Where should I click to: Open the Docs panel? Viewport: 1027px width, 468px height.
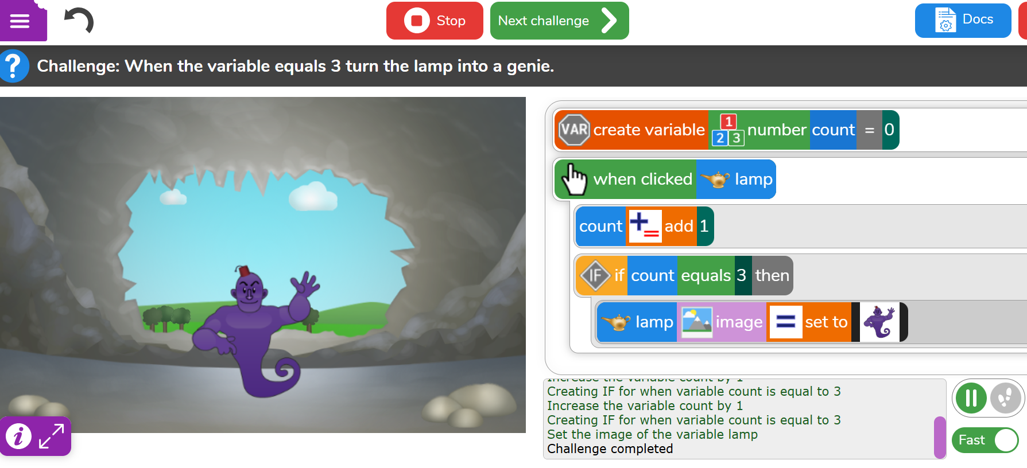(x=963, y=21)
